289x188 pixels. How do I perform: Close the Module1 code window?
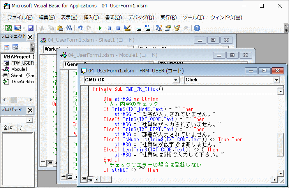point(245,55)
